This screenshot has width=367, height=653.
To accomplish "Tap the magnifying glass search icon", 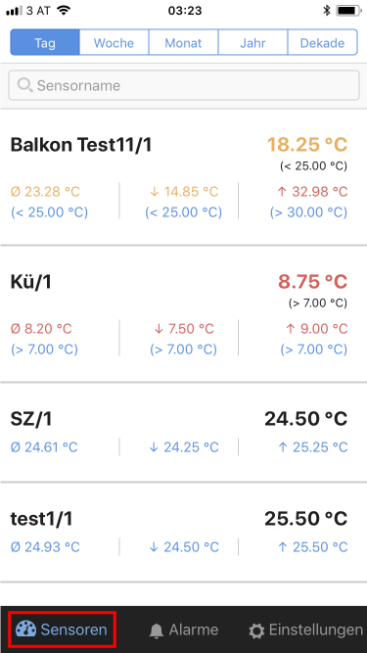I will (24, 85).
